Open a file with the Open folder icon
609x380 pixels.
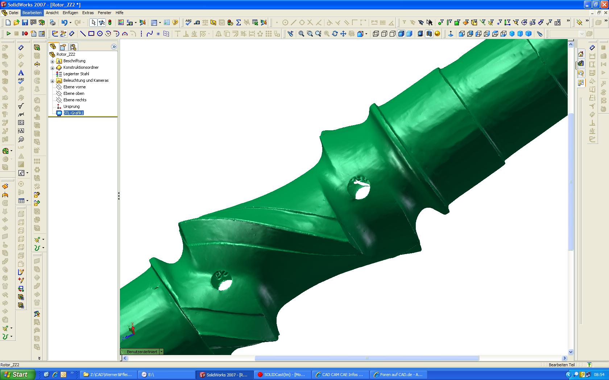(16, 22)
